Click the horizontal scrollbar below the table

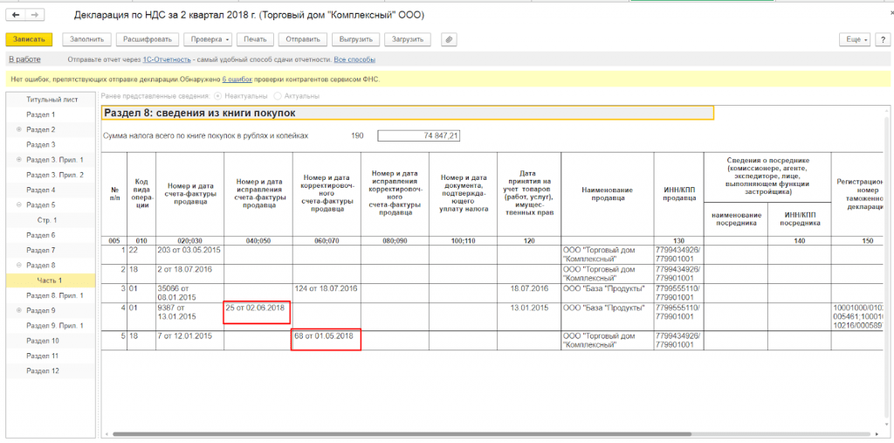coord(402,434)
